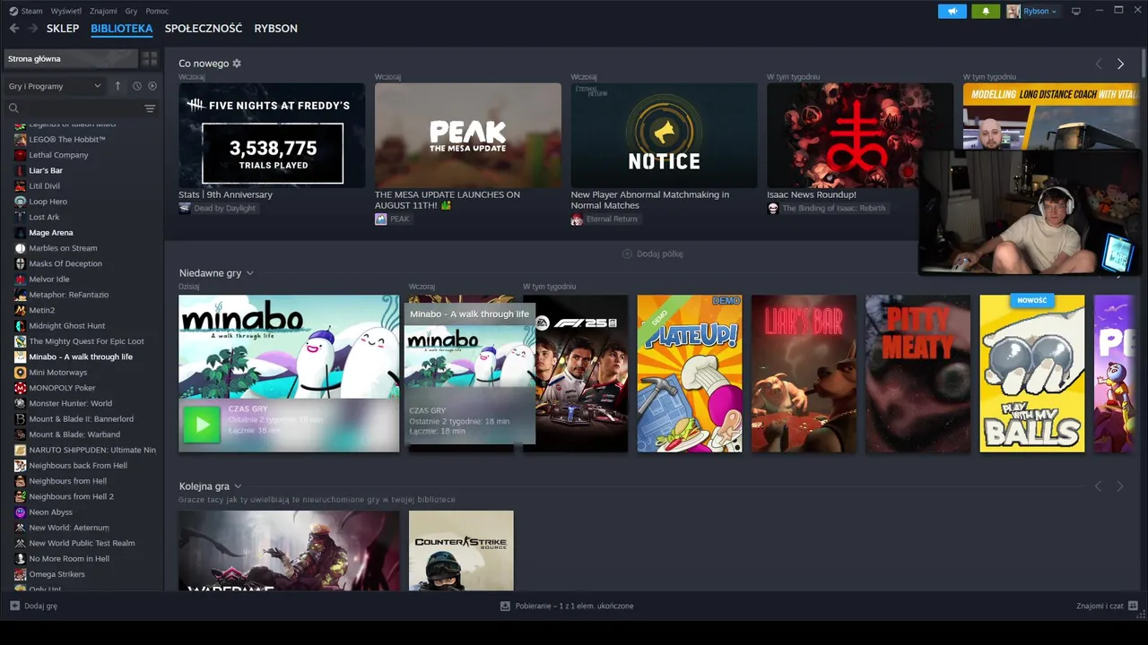The height and width of the screenshot is (645, 1148).
Task: Play Minabo with the green play button
Action: [x=201, y=425]
